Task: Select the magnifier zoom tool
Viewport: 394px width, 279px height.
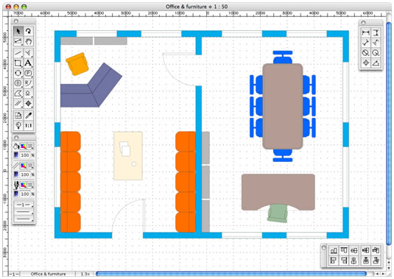Action: click(18, 125)
